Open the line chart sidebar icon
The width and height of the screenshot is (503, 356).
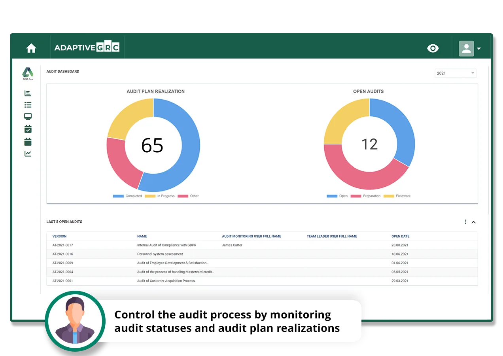click(28, 153)
